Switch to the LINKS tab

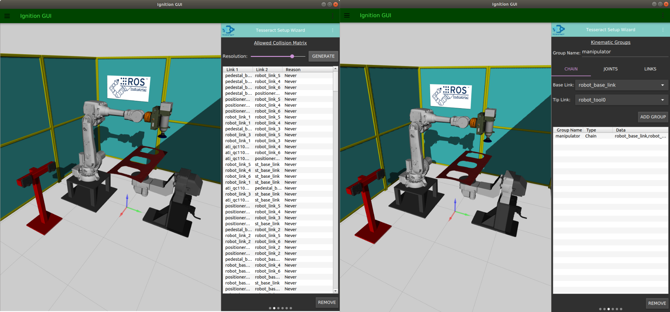point(650,69)
